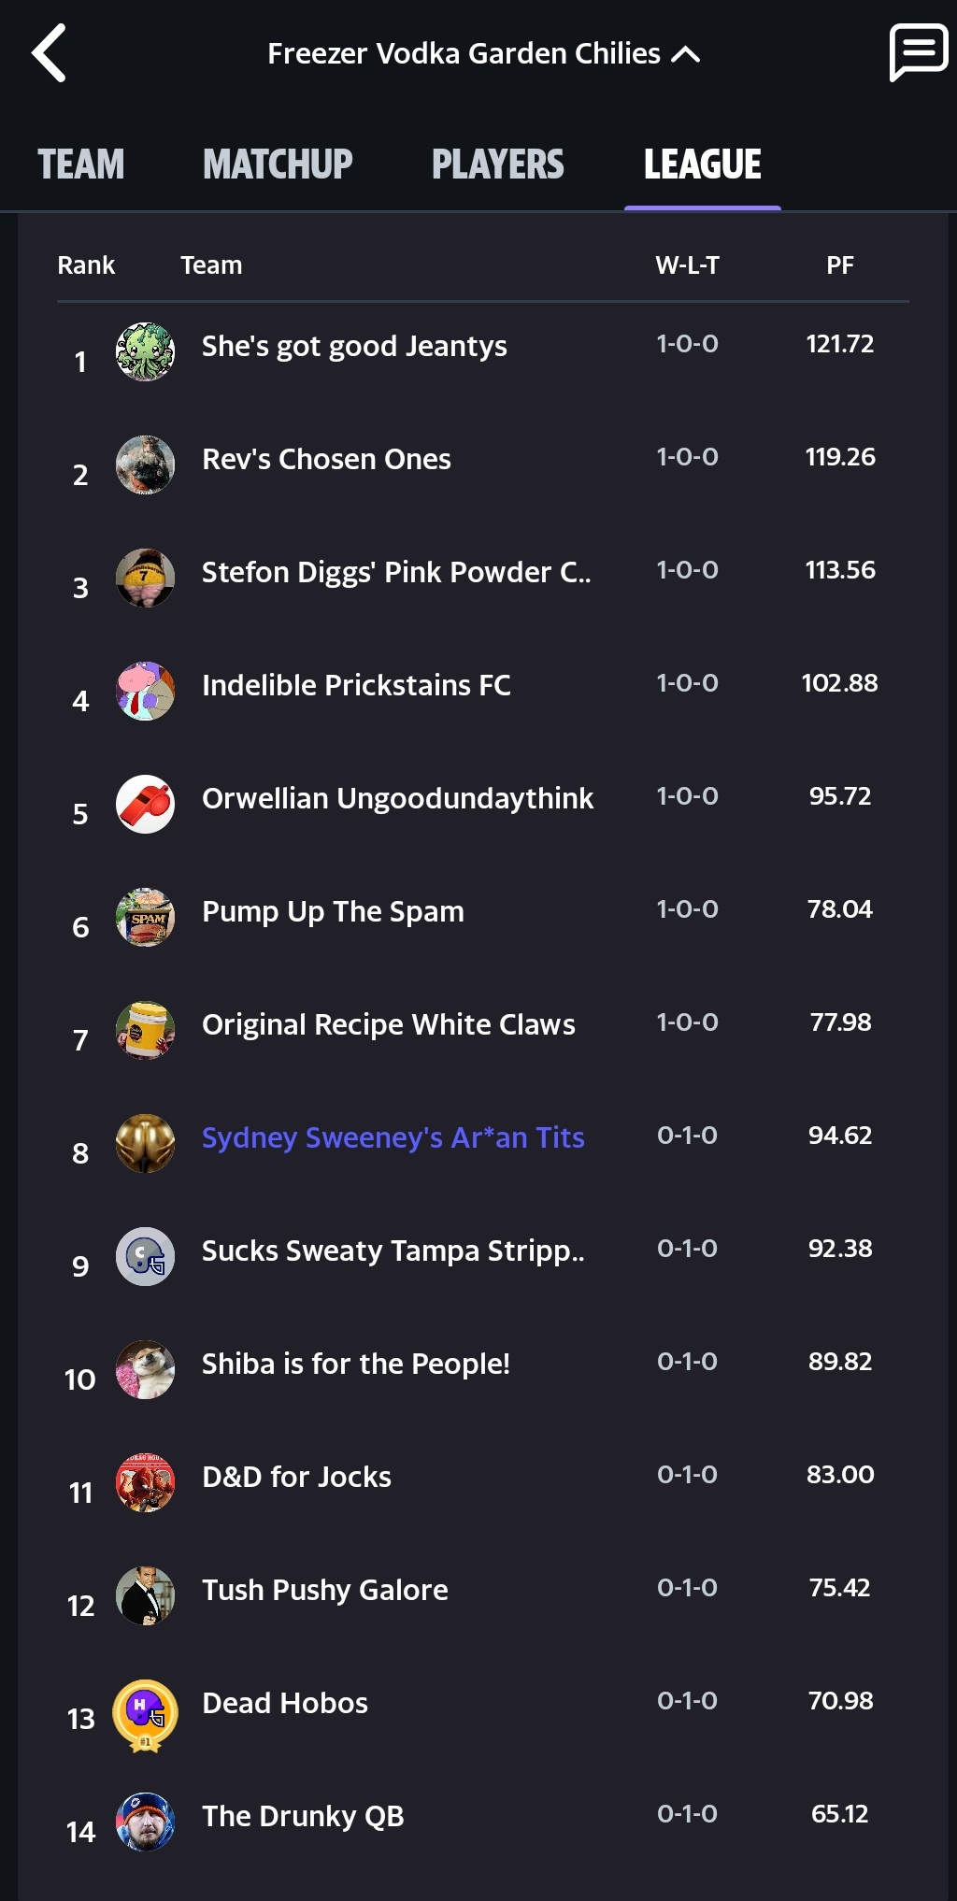Select the LEAGUE tab
Image resolution: width=957 pixels, height=1901 pixels.
pyautogui.click(x=702, y=164)
